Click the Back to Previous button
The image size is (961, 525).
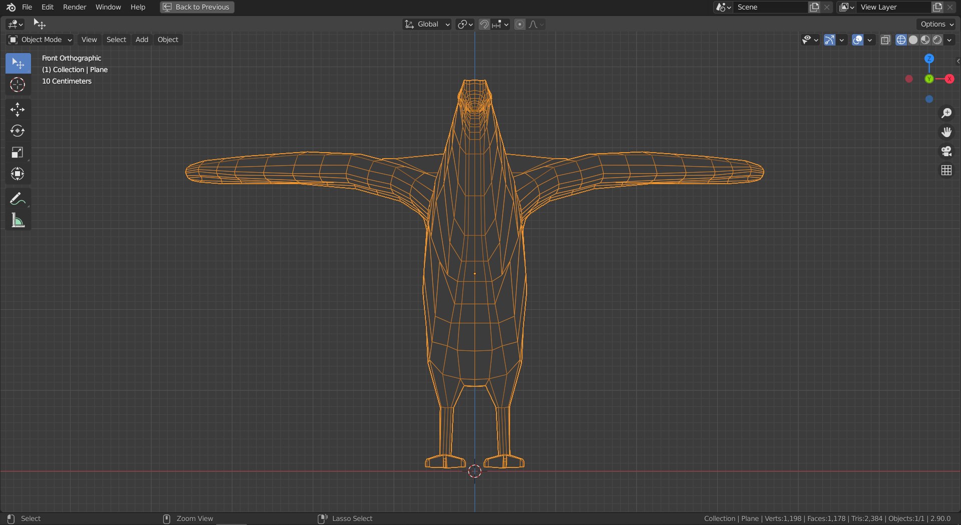(x=197, y=7)
